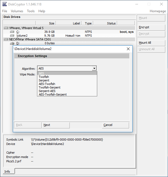Click Cancel in Encryption Settings dialog
Viewport: 168px width, 177px height.
(115, 125)
